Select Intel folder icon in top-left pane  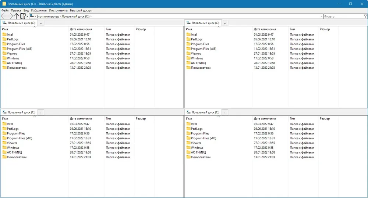point(4,35)
